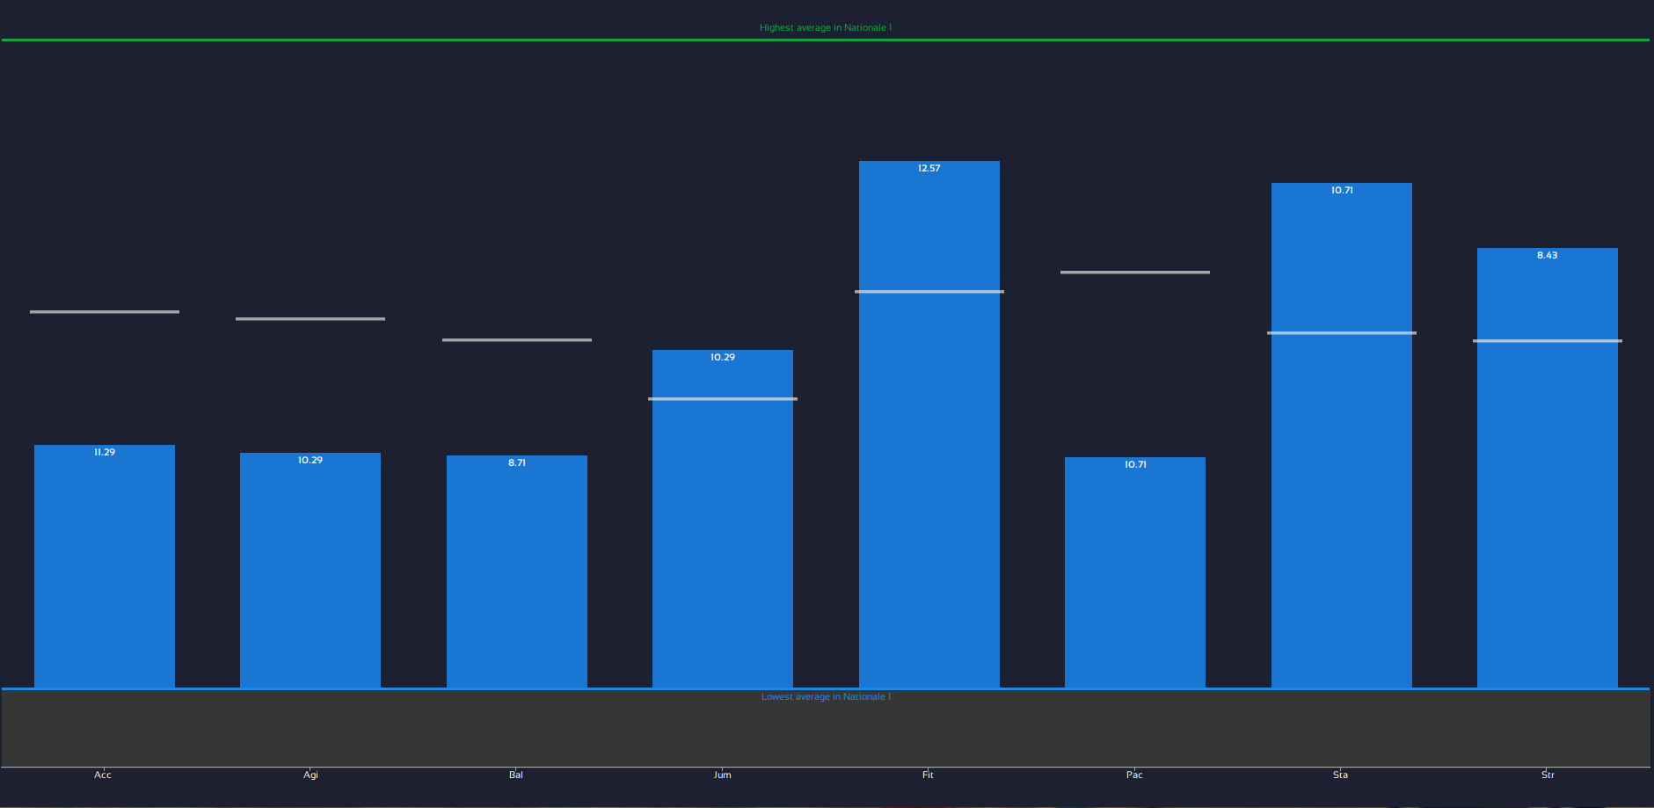Click the Fit axis label
Screen dimensions: 1654x808
(x=928, y=775)
